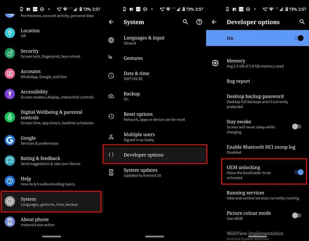Enable the Stay awake switch
This screenshot has width=309, height=241.
click(297, 126)
